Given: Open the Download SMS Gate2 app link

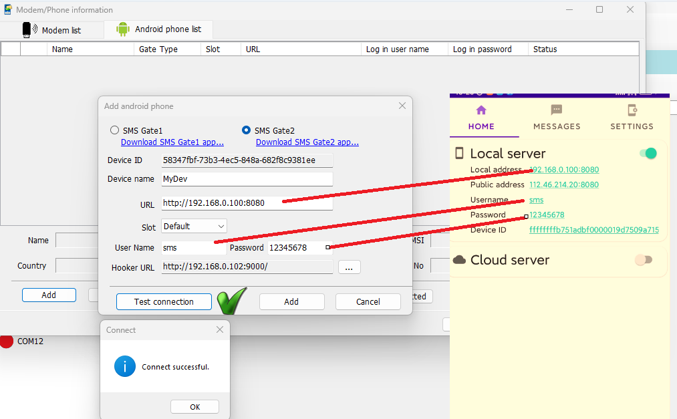Looking at the screenshot, I should [x=307, y=142].
